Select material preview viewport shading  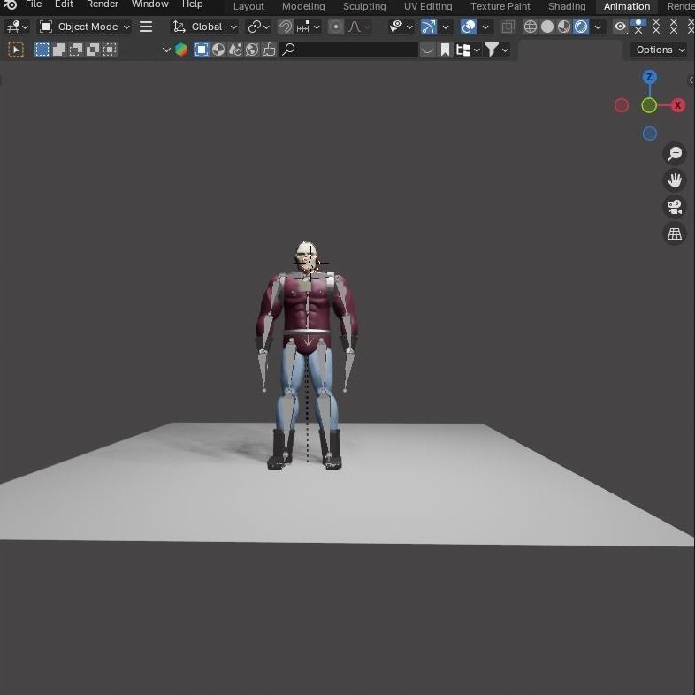pyautogui.click(x=564, y=27)
